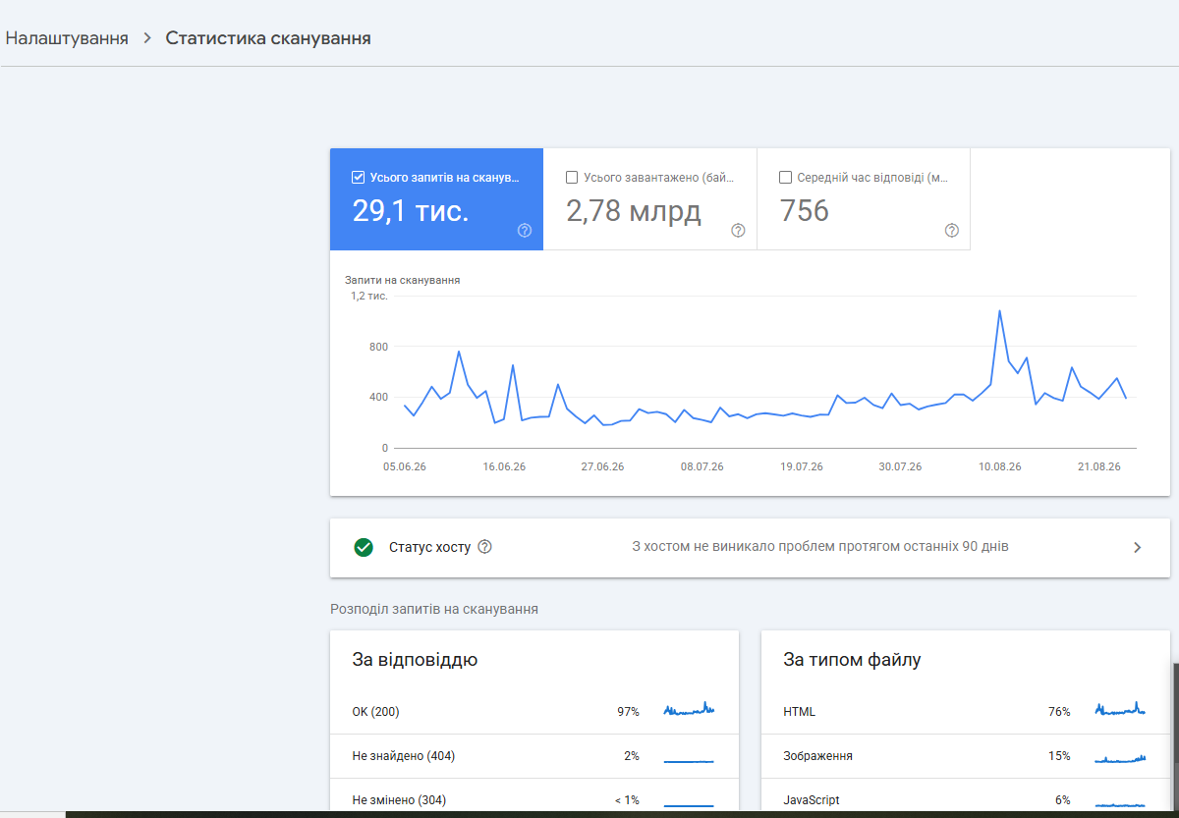Open Зображення sparkline trend chart
This screenshot has height=818, width=1179.
point(1120,757)
